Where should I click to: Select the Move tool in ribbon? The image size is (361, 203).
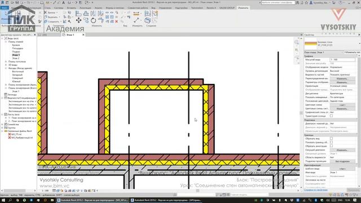[x=78, y=20]
